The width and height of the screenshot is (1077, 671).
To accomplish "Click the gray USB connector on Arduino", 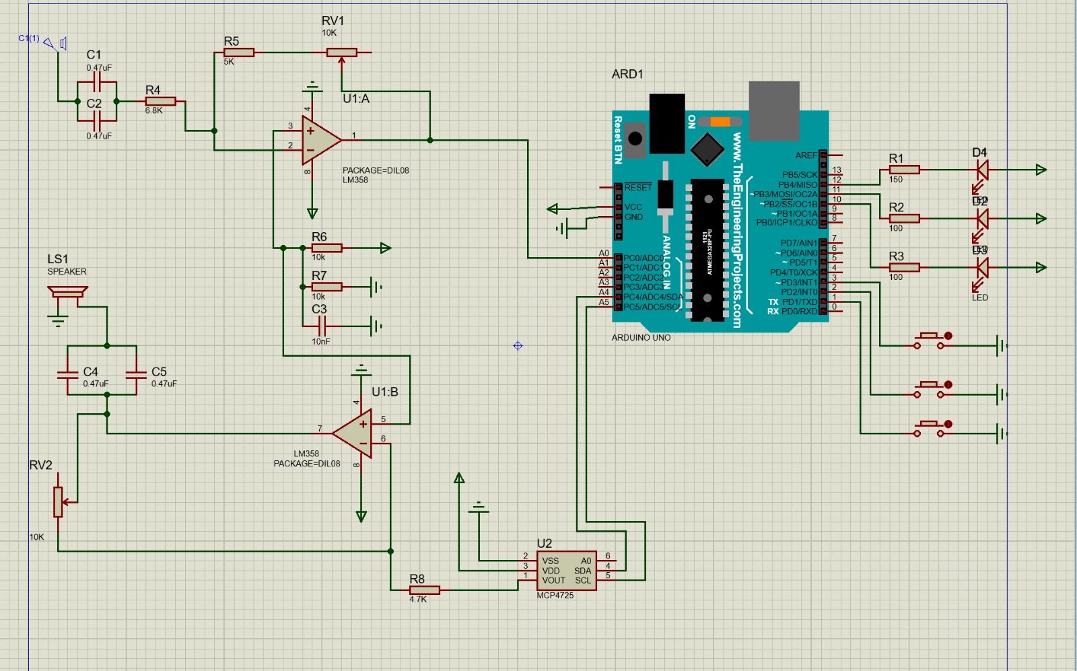I will pyautogui.click(x=773, y=110).
